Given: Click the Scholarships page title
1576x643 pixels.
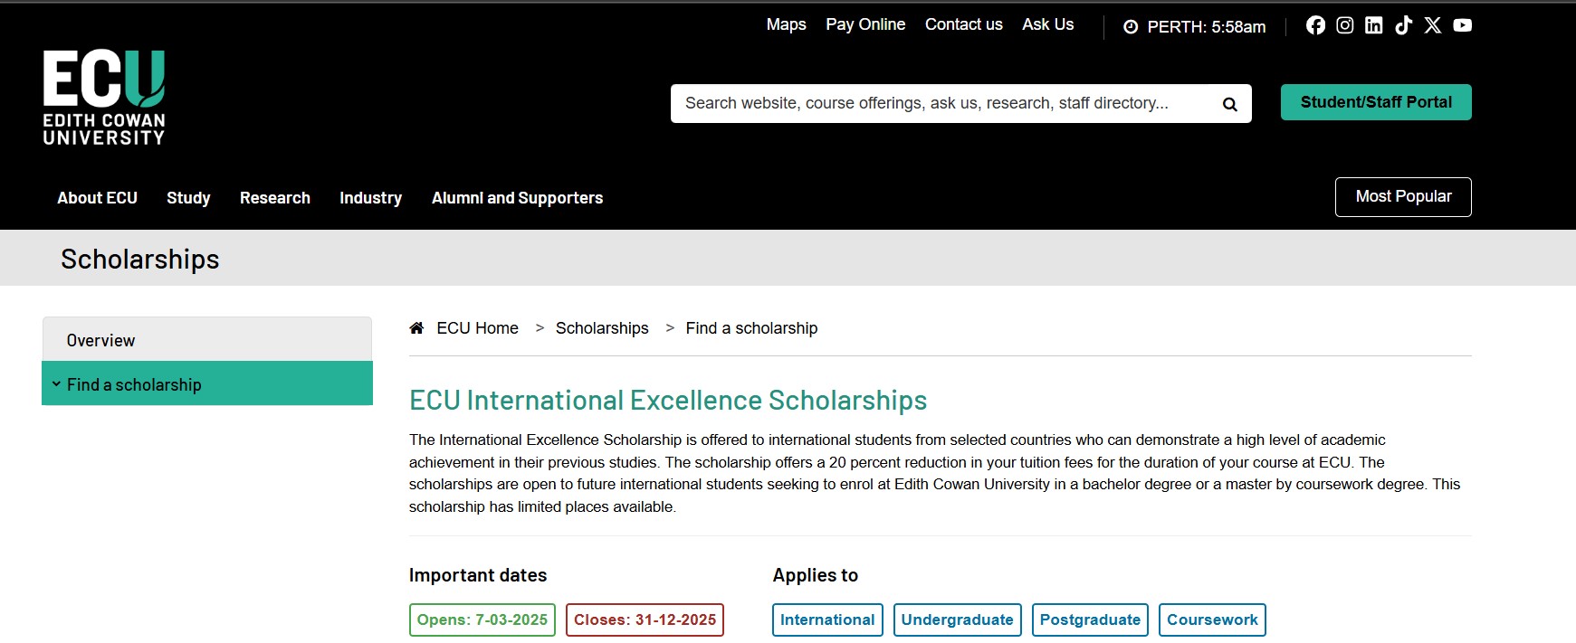Looking at the screenshot, I should 140,260.
